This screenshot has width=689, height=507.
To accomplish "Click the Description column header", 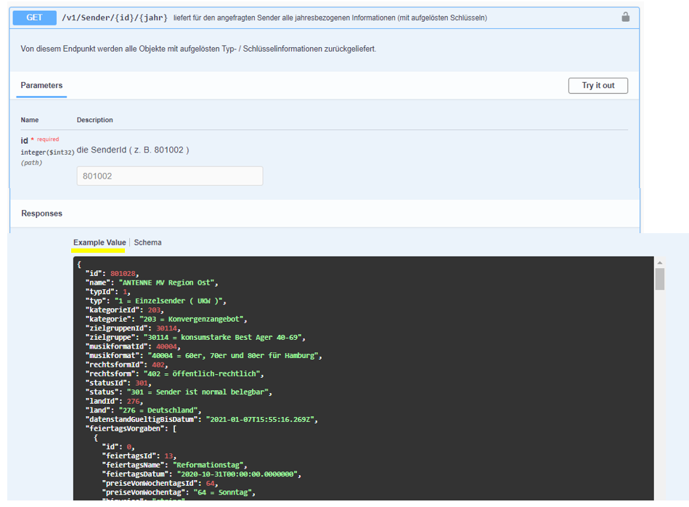I will [94, 120].
